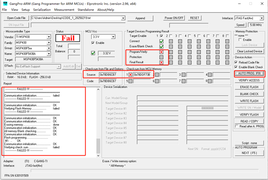Click the Program/Verify red X for device 1
The height and width of the screenshot is (180, 268).
(161, 52)
